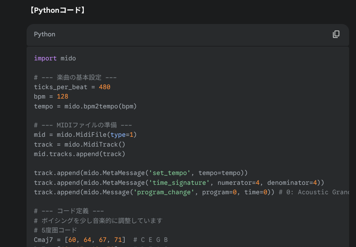Click the 5度圏コード comment
356x247 pixels.
coord(55,230)
